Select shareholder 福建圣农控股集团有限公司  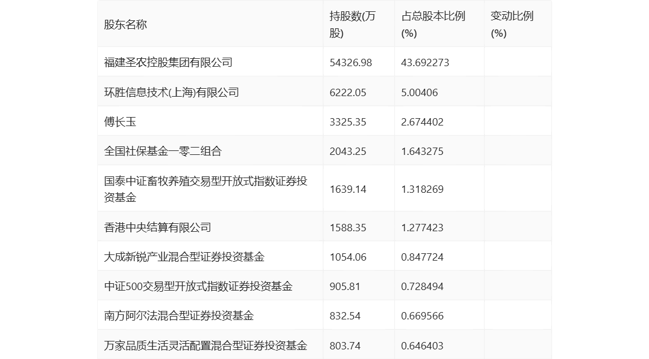pos(168,62)
